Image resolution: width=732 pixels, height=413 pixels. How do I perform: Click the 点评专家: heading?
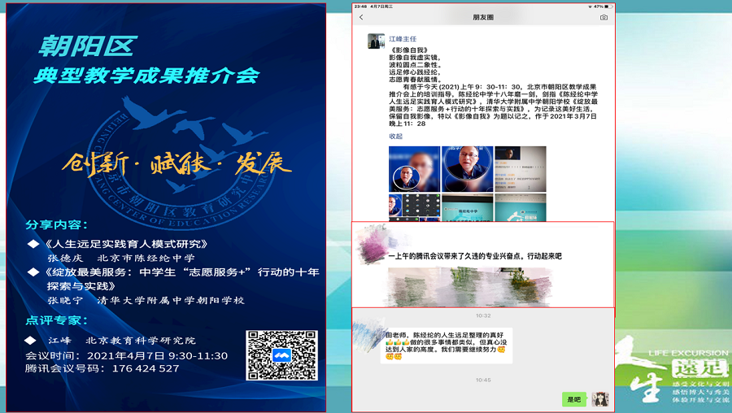(x=56, y=320)
